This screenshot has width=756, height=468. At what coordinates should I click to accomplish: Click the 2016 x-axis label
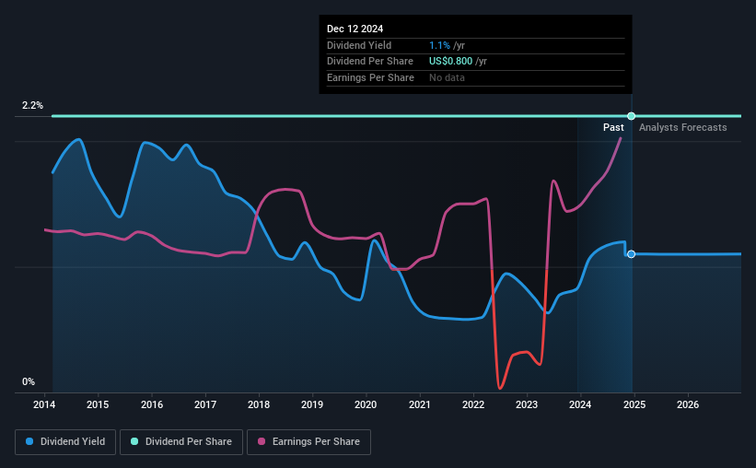tap(152, 404)
